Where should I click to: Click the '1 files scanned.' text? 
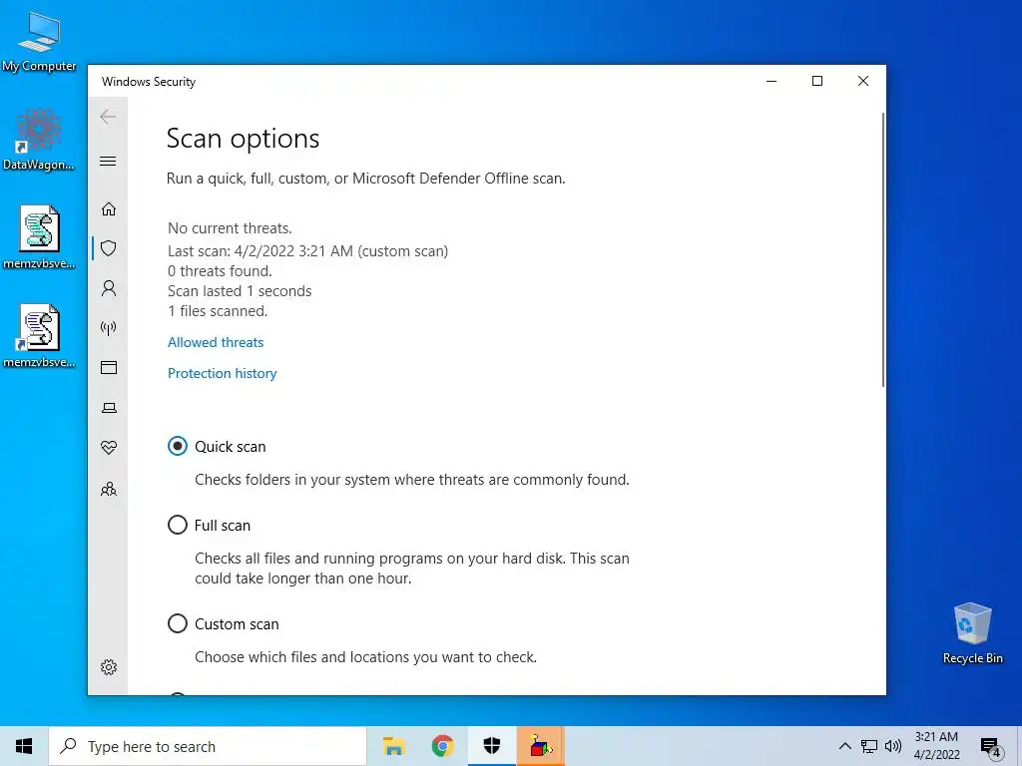(x=218, y=311)
